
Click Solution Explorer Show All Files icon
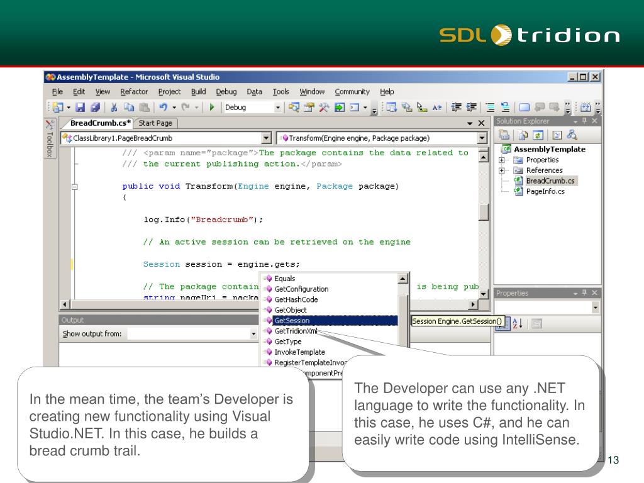[523, 135]
